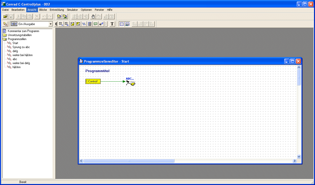Click the Copy toolbar icon
This screenshot has height=185, width=315.
tap(24, 17)
